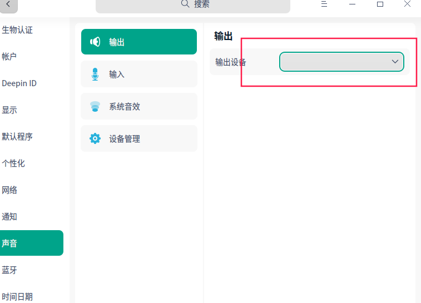The width and height of the screenshot is (421, 303).
Task: Select 声音 in the sidebar
Action: (31, 243)
